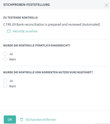Image resolution: width=110 pixels, height=124 pixels.
Task: Click the ZU TESTENDE KONTROLLE heading
Action: (20, 18)
